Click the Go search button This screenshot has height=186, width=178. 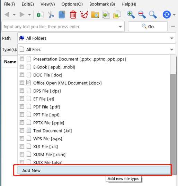[x=148, y=26]
